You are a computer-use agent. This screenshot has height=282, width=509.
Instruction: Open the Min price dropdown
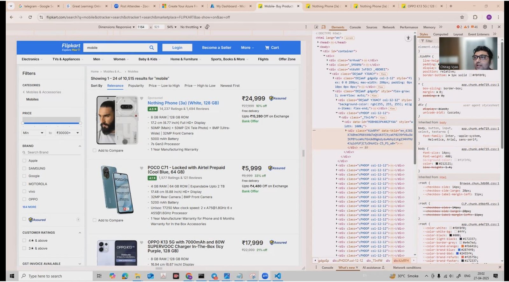click(x=33, y=133)
